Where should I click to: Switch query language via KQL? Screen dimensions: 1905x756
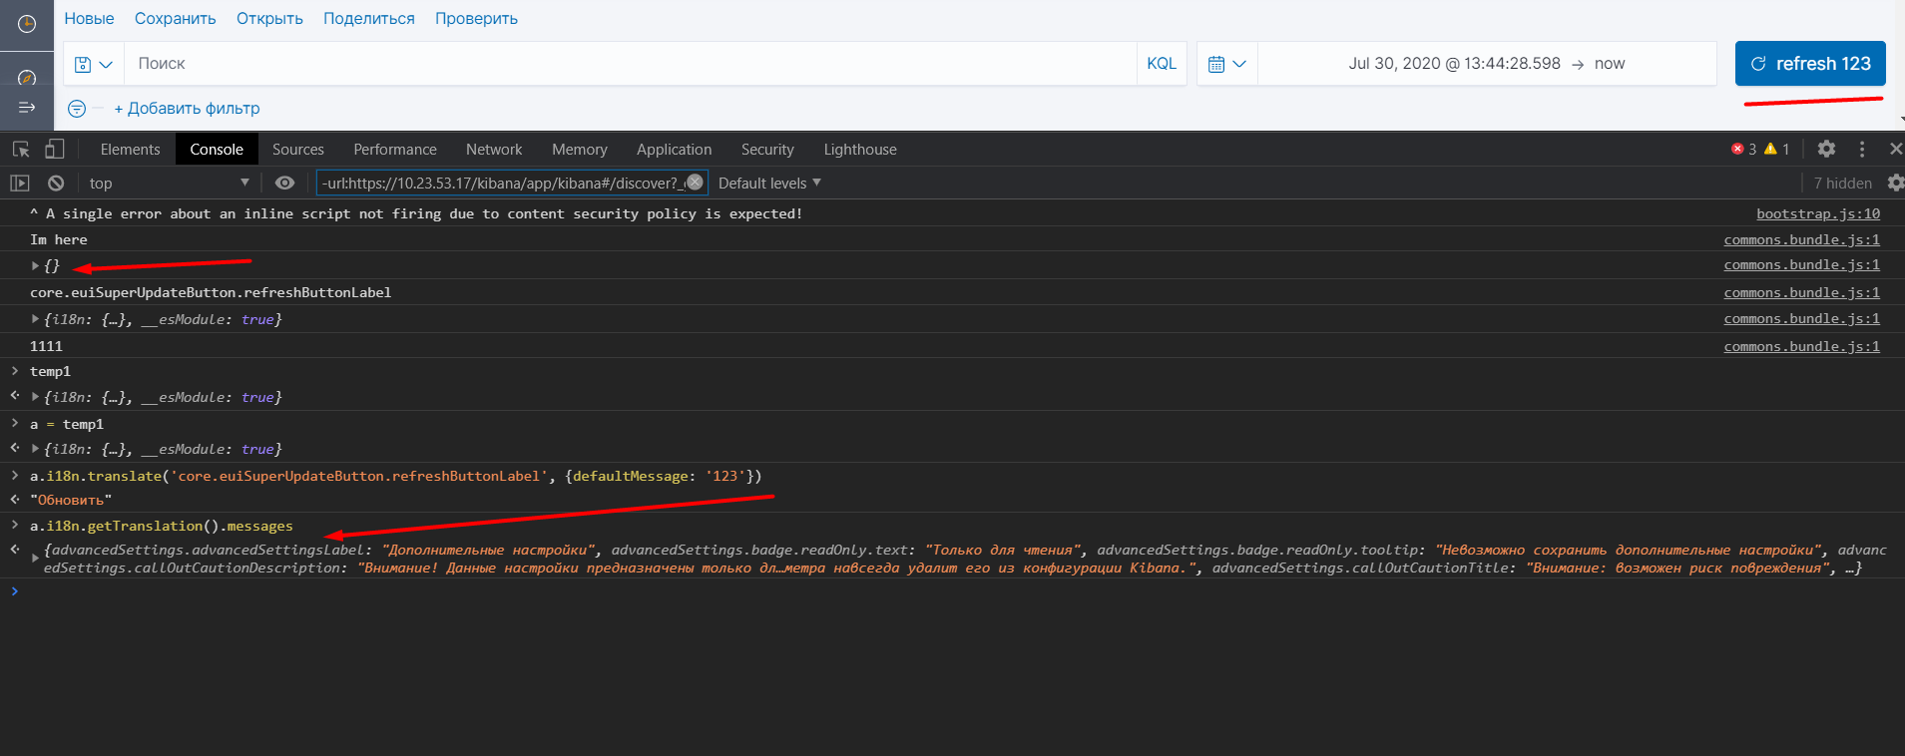point(1162,64)
